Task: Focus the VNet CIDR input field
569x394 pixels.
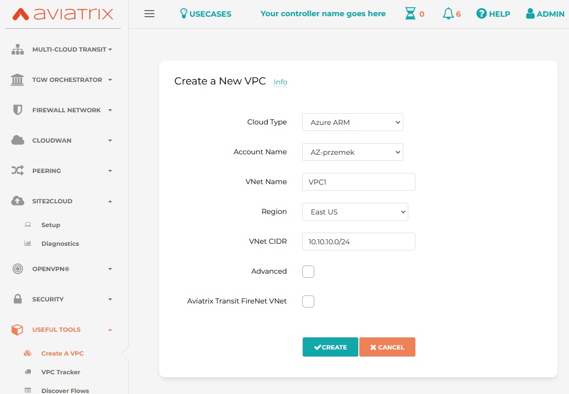Action: point(358,241)
